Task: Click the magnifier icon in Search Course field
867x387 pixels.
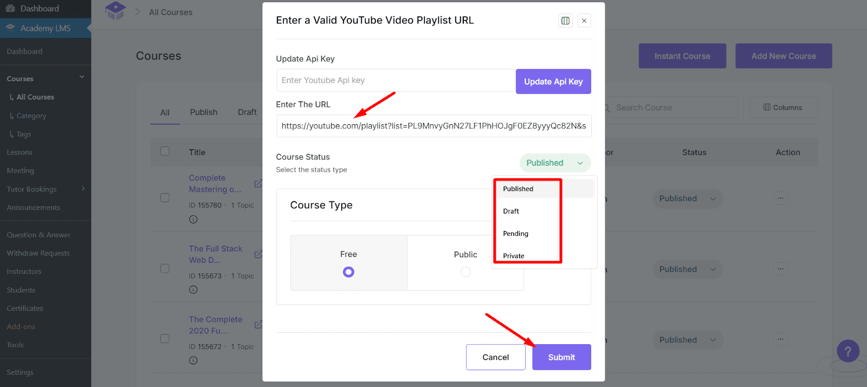Action: [608, 107]
